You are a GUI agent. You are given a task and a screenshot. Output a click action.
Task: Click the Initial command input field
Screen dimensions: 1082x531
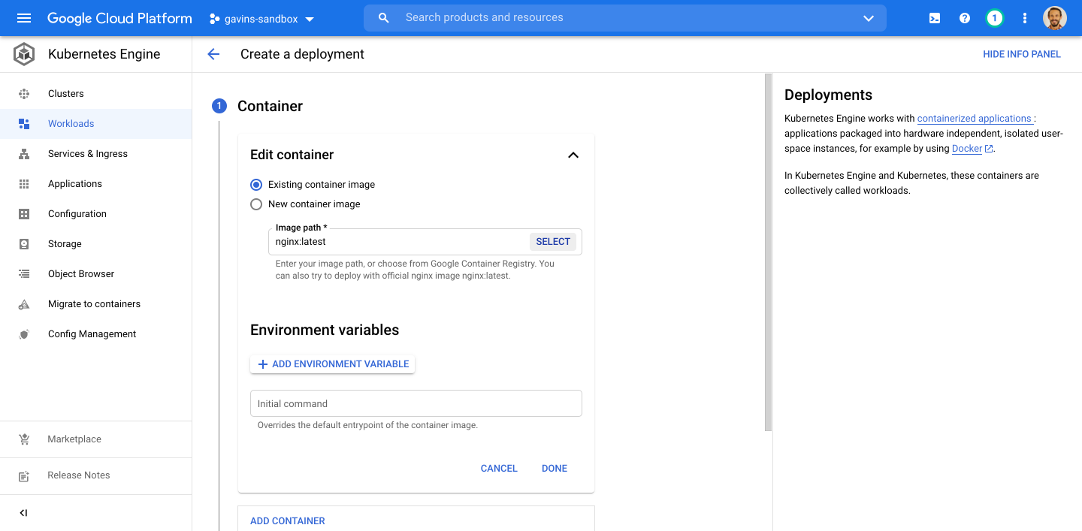416,403
